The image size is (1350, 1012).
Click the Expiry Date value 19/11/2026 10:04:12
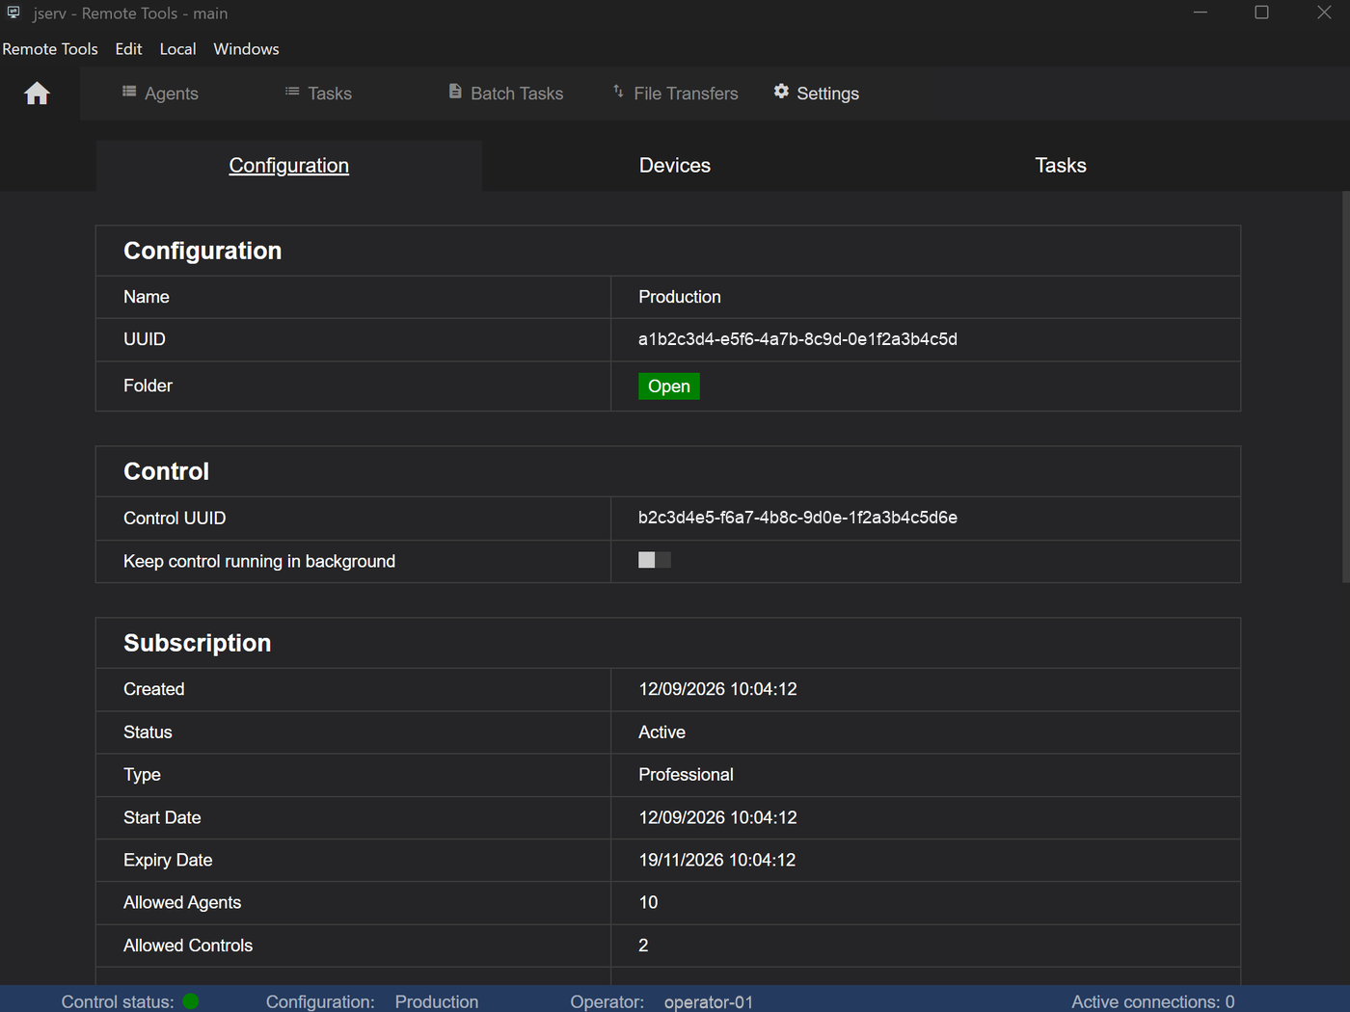coord(717,860)
